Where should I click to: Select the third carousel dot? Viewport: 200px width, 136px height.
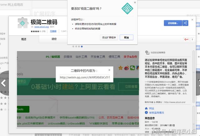(x=79, y=47)
